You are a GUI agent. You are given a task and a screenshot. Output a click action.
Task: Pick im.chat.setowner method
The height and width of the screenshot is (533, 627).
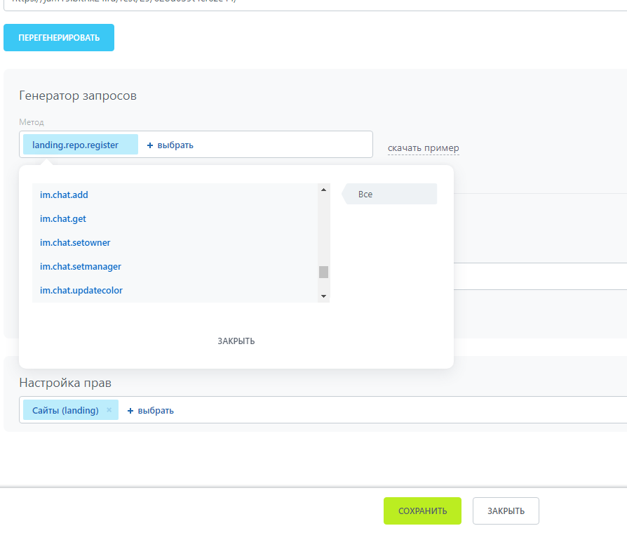[x=75, y=243]
